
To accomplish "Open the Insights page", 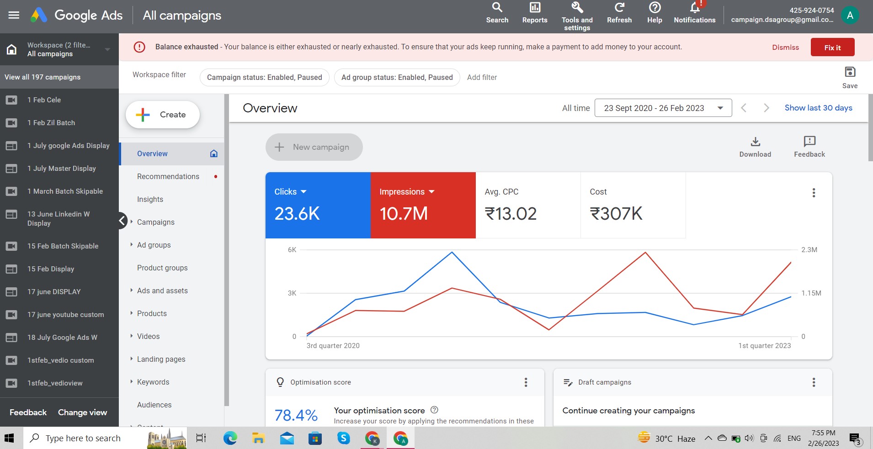I will 150,199.
